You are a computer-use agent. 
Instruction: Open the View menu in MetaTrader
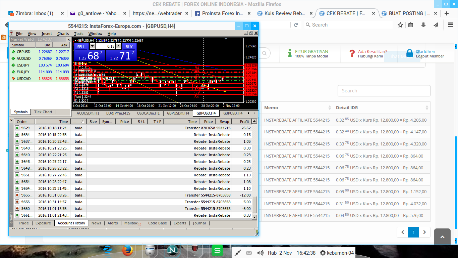[x=32, y=34]
